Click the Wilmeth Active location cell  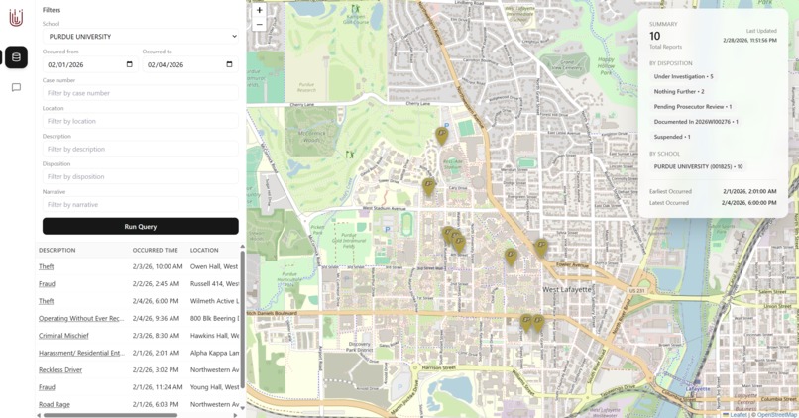214,301
